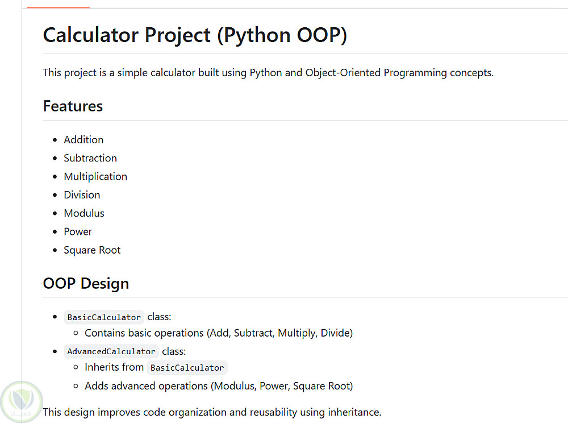
Task: Select the 'Modulus' feature item
Action: point(84,213)
